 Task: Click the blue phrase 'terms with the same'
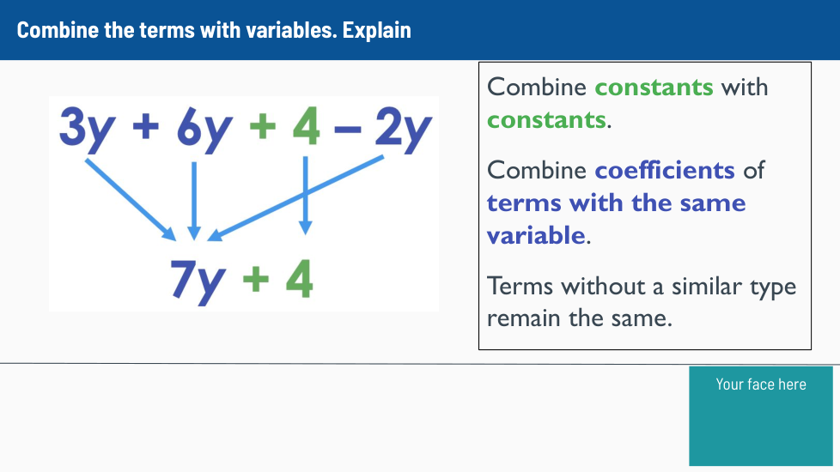pos(616,203)
